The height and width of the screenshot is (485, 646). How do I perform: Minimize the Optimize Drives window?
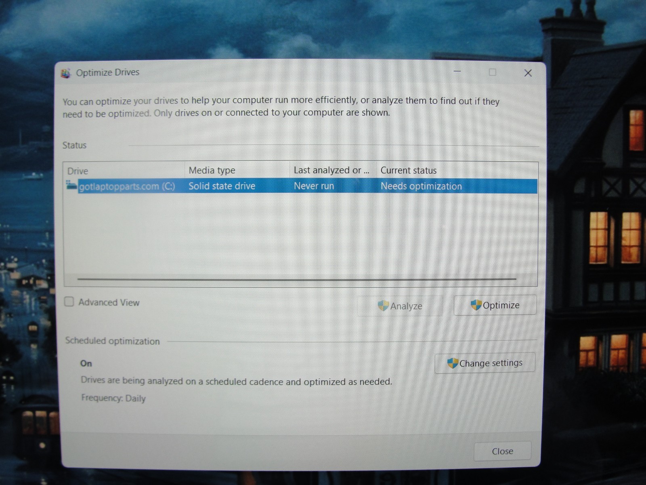click(457, 72)
